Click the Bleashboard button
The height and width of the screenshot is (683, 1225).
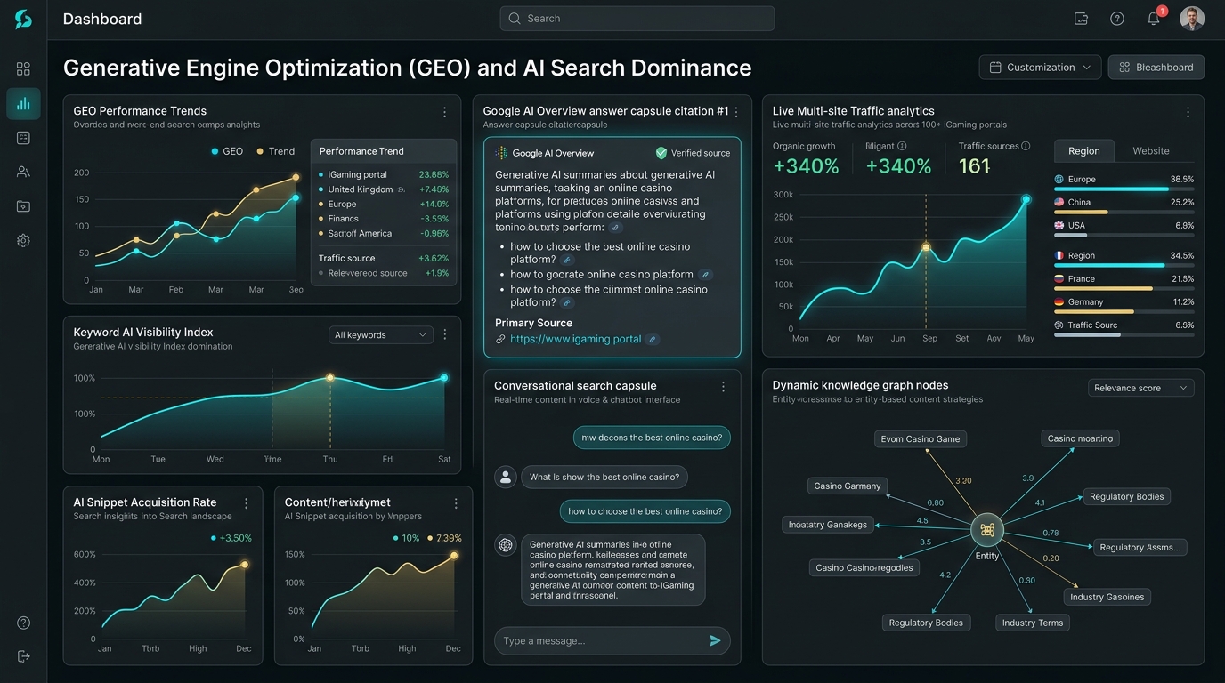[1156, 68]
